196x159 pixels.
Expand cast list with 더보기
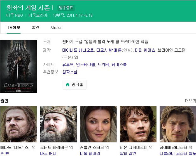tap(190, 101)
